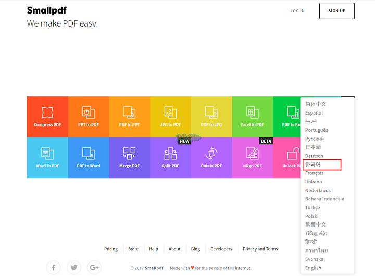Select Arabic from the language list
This screenshot has width=375, height=276.
(x=311, y=121)
